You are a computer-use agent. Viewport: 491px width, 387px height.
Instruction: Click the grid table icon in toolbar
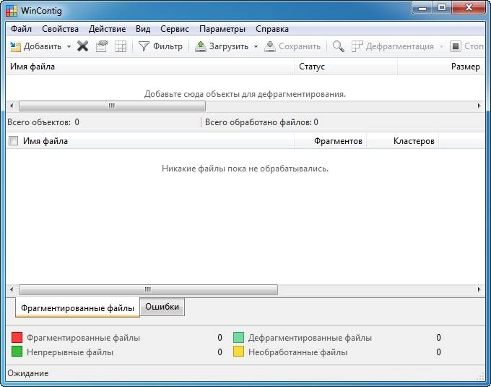point(121,46)
